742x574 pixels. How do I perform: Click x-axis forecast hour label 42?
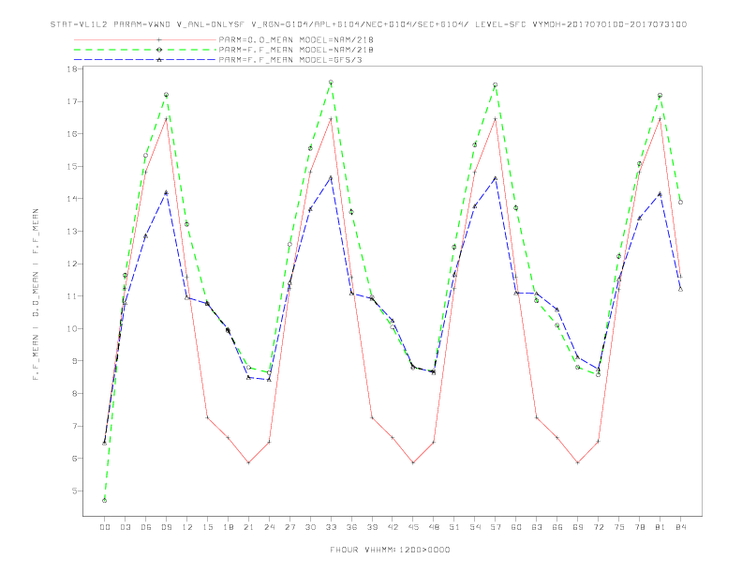click(393, 527)
